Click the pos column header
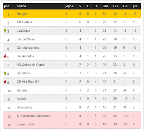This screenshot has height=132, width=144. point(6,6)
